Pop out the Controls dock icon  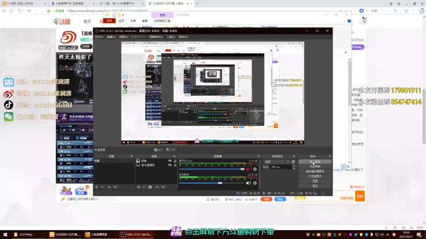click(x=330, y=156)
